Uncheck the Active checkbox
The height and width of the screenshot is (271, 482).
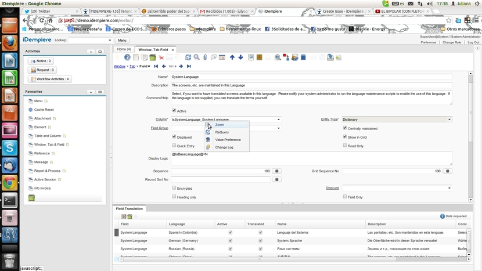(x=174, y=110)
